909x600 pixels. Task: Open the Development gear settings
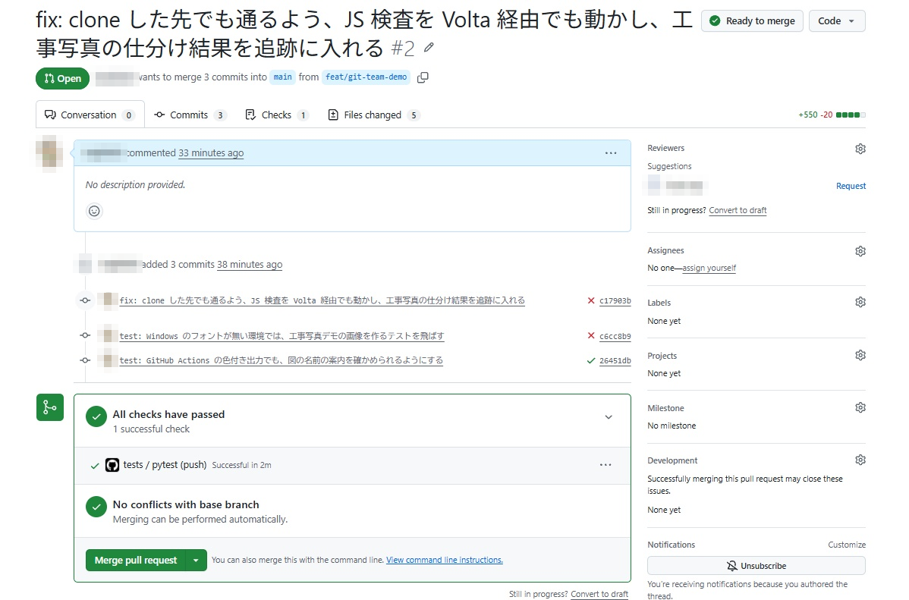pos(860,460)
